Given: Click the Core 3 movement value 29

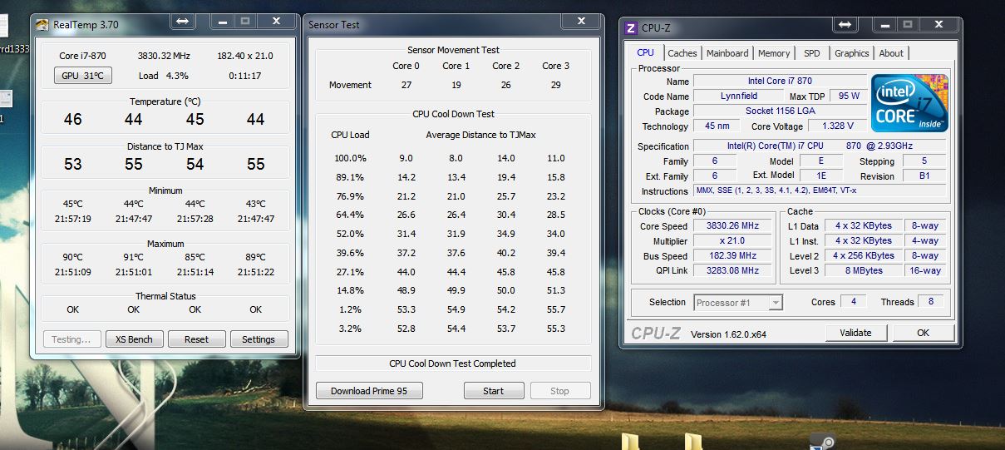Looking at the screenshot, I should coord(556,85).
